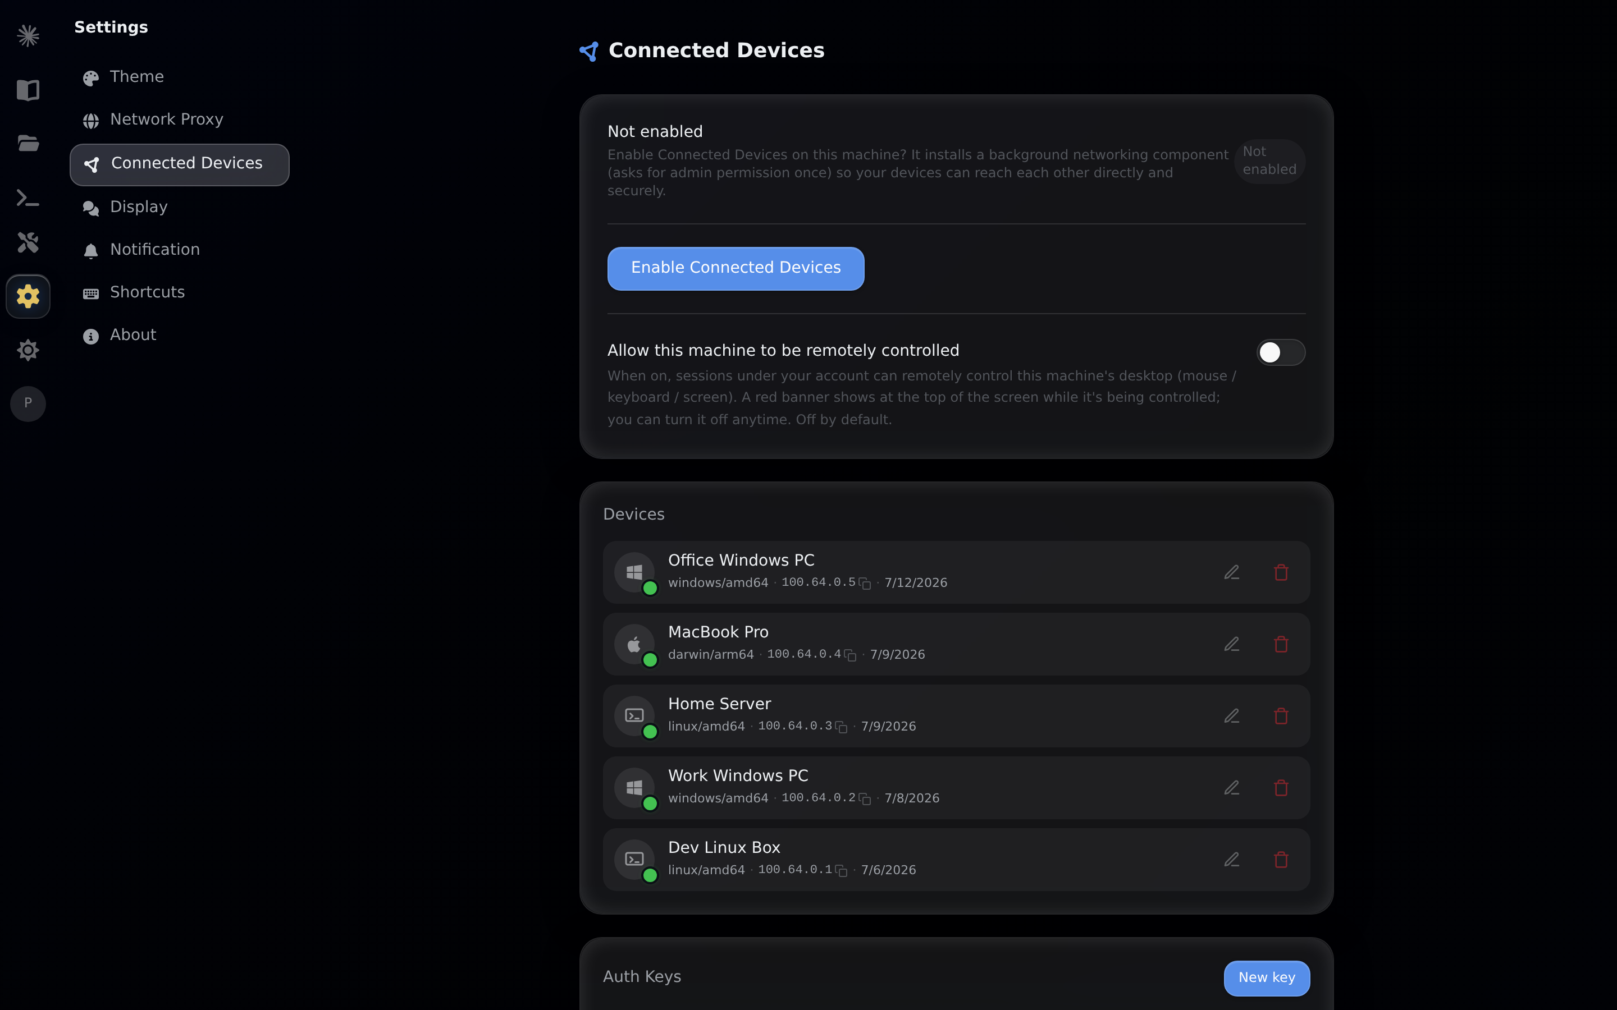Click the Apple icon of MacBook Pro
Viewport: 1617px width, 1010px height.
click(x=634, y=644)
